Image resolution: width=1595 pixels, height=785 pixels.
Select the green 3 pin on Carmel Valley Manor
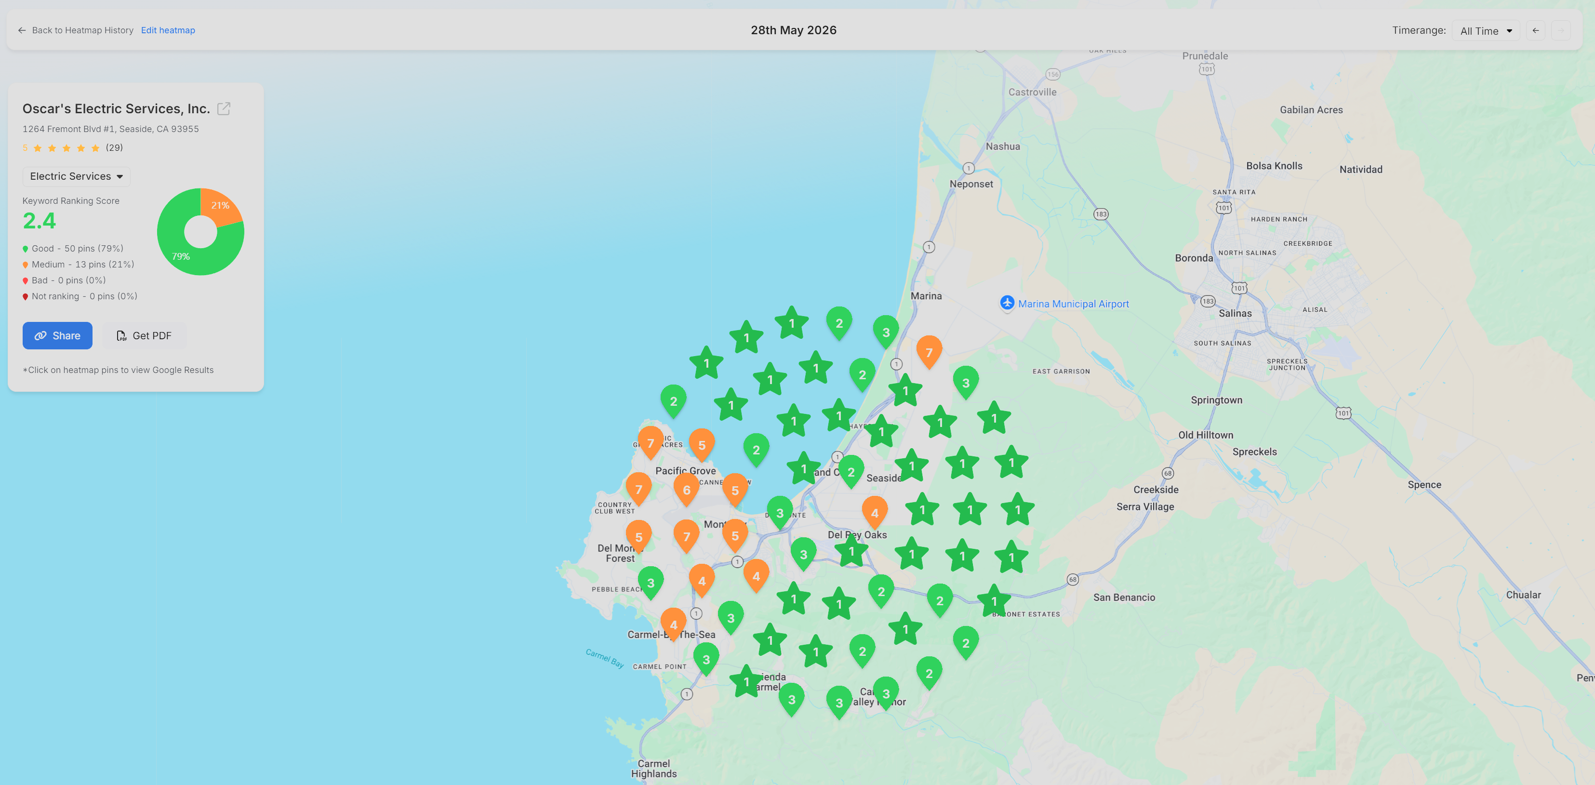pos(885,693)
